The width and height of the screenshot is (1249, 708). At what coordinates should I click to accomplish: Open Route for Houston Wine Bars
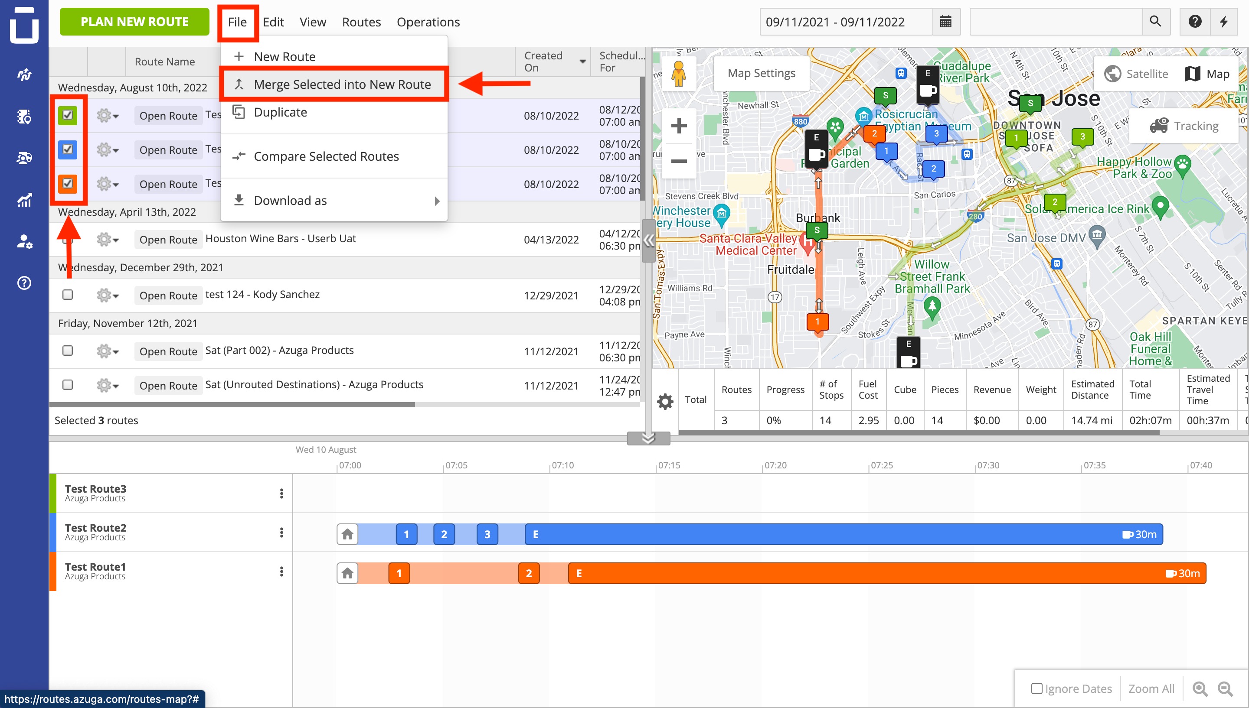pyautogui.click(x=168, y=239)
